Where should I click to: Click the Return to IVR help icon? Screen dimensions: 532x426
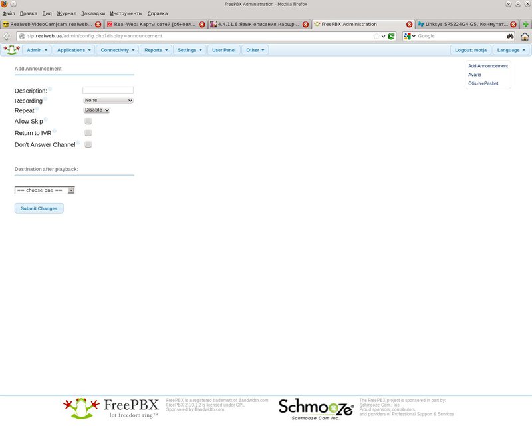point(55,130)
